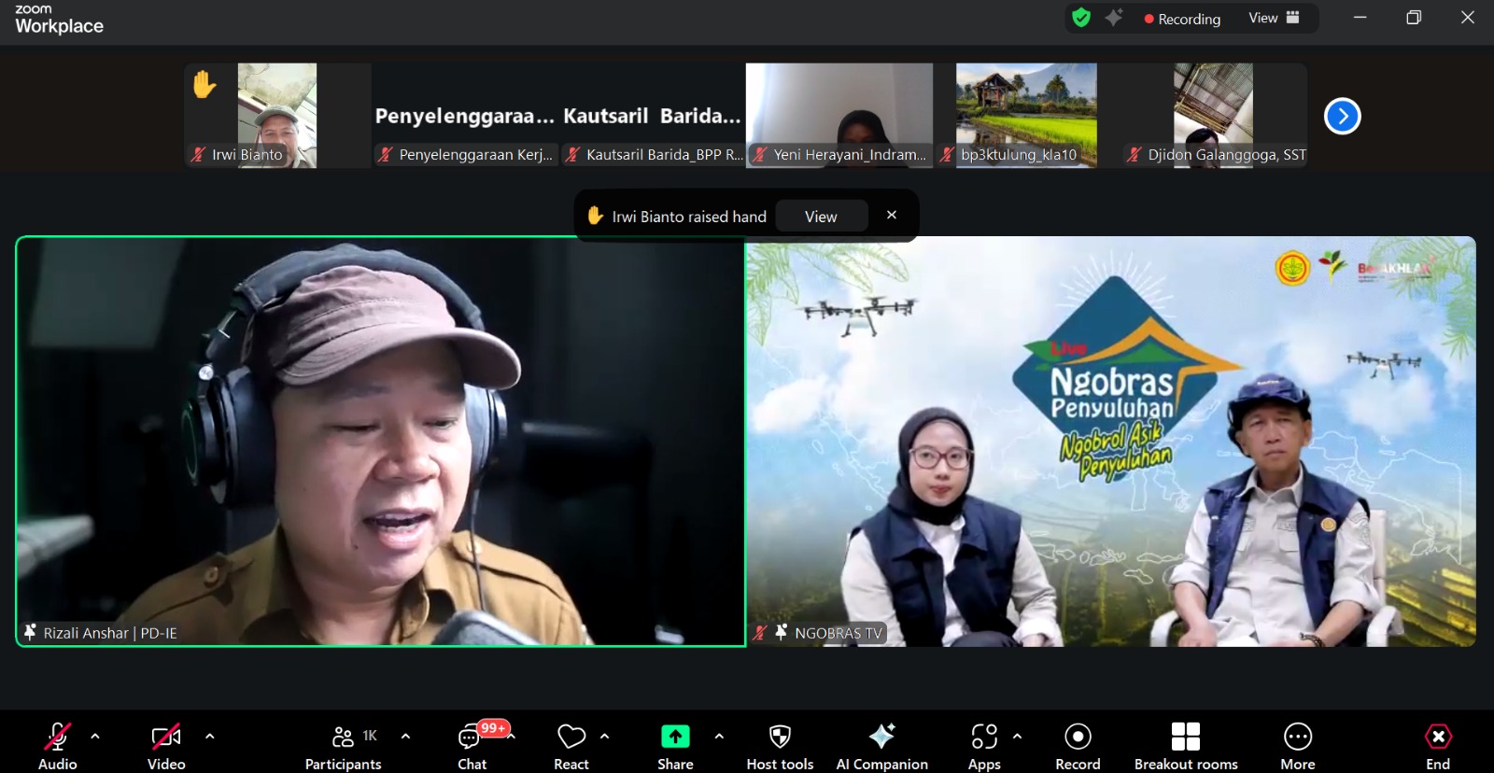The height and width of the screenshot is (773, 1494).
Task: Click muted mic icon beside Kautsaril Barida_BPP
Action: pyautogui.click(x=572, y=155)
